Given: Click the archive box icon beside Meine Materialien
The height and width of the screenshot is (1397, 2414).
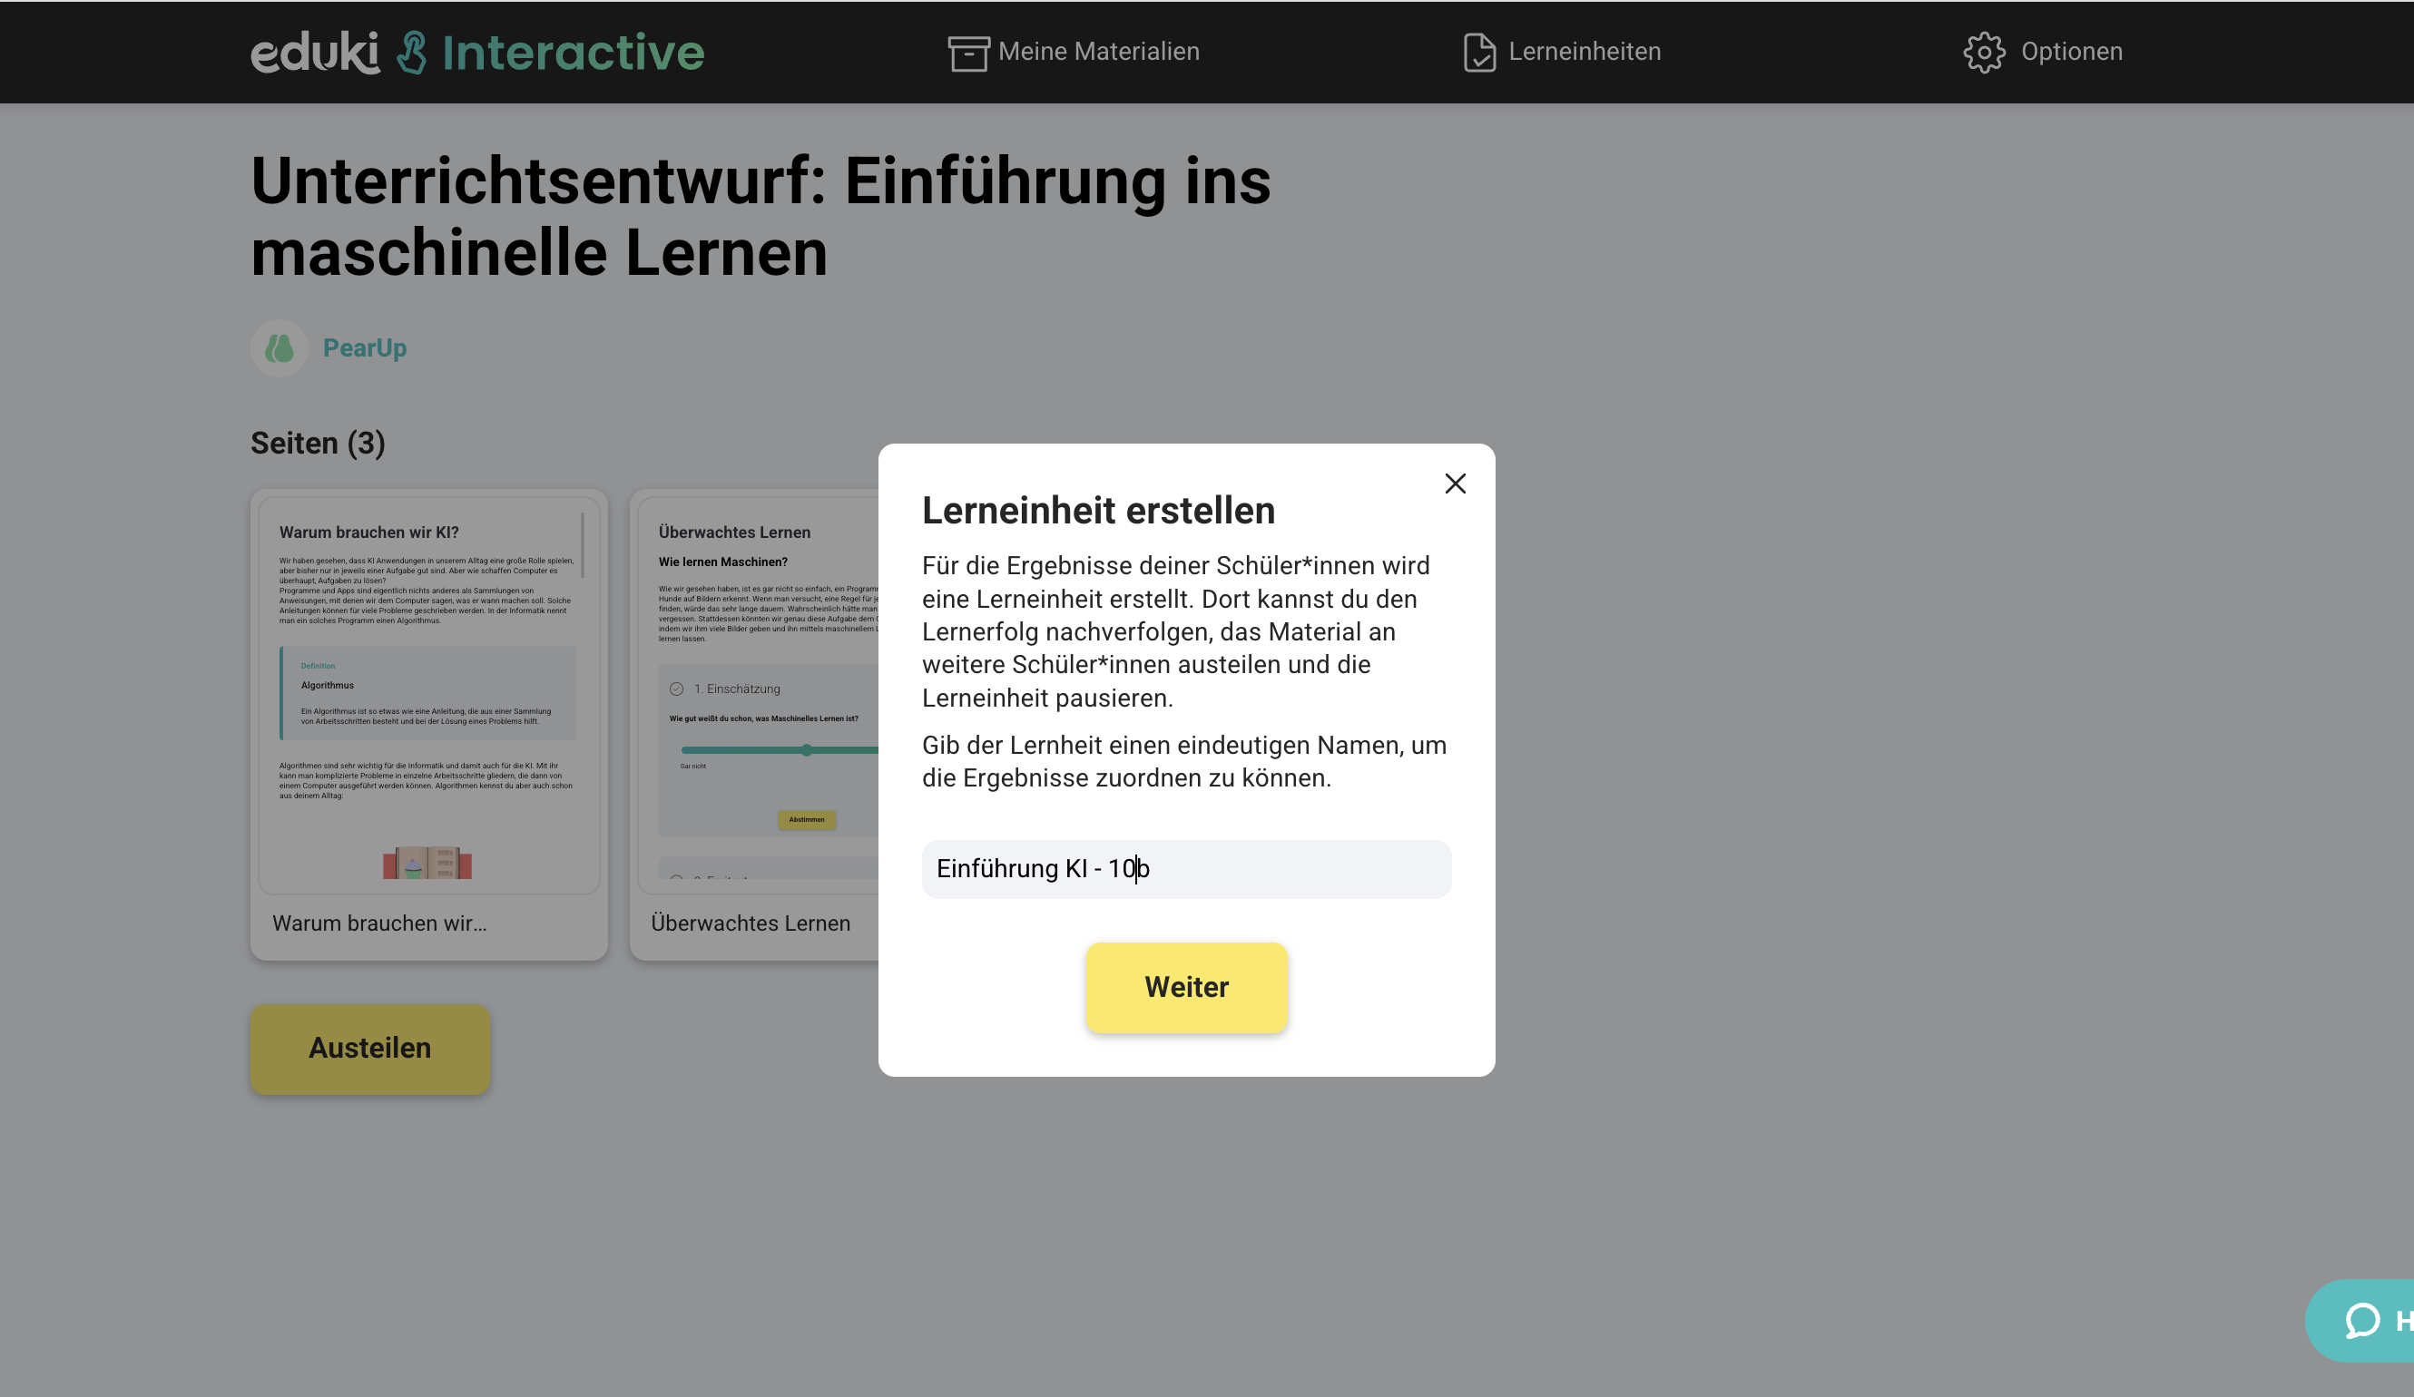Looking at the screenshot, I should 968,53.
